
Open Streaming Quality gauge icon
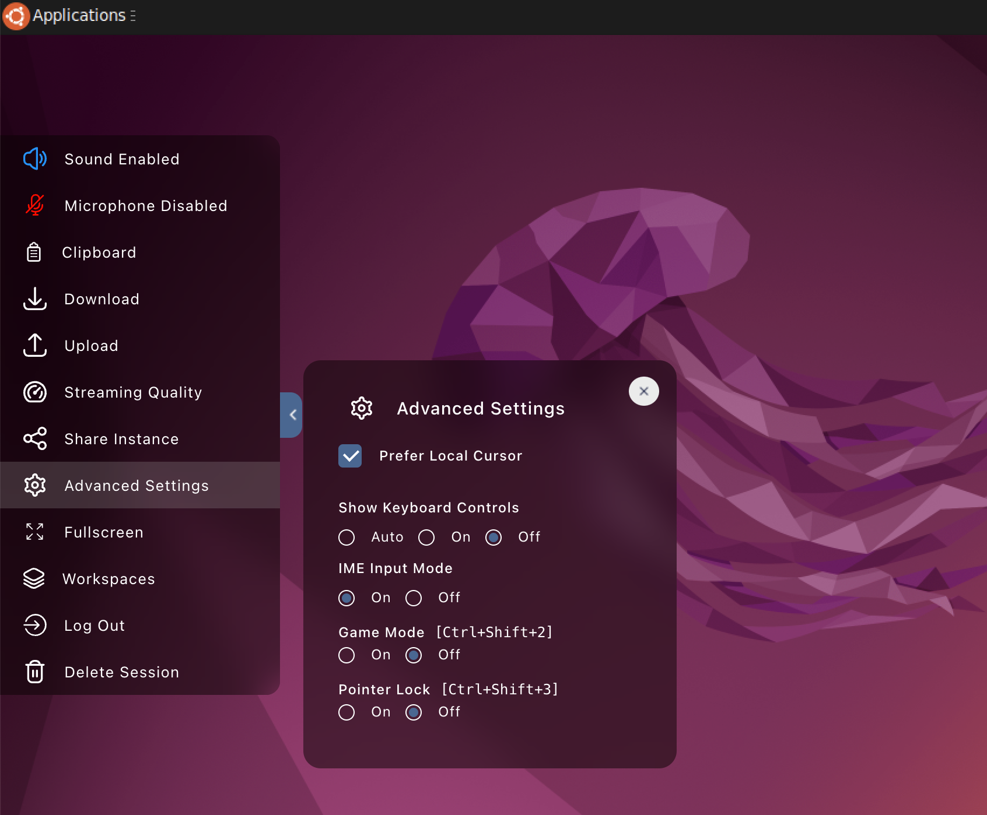pyautogui.click(x=34, y=392)
